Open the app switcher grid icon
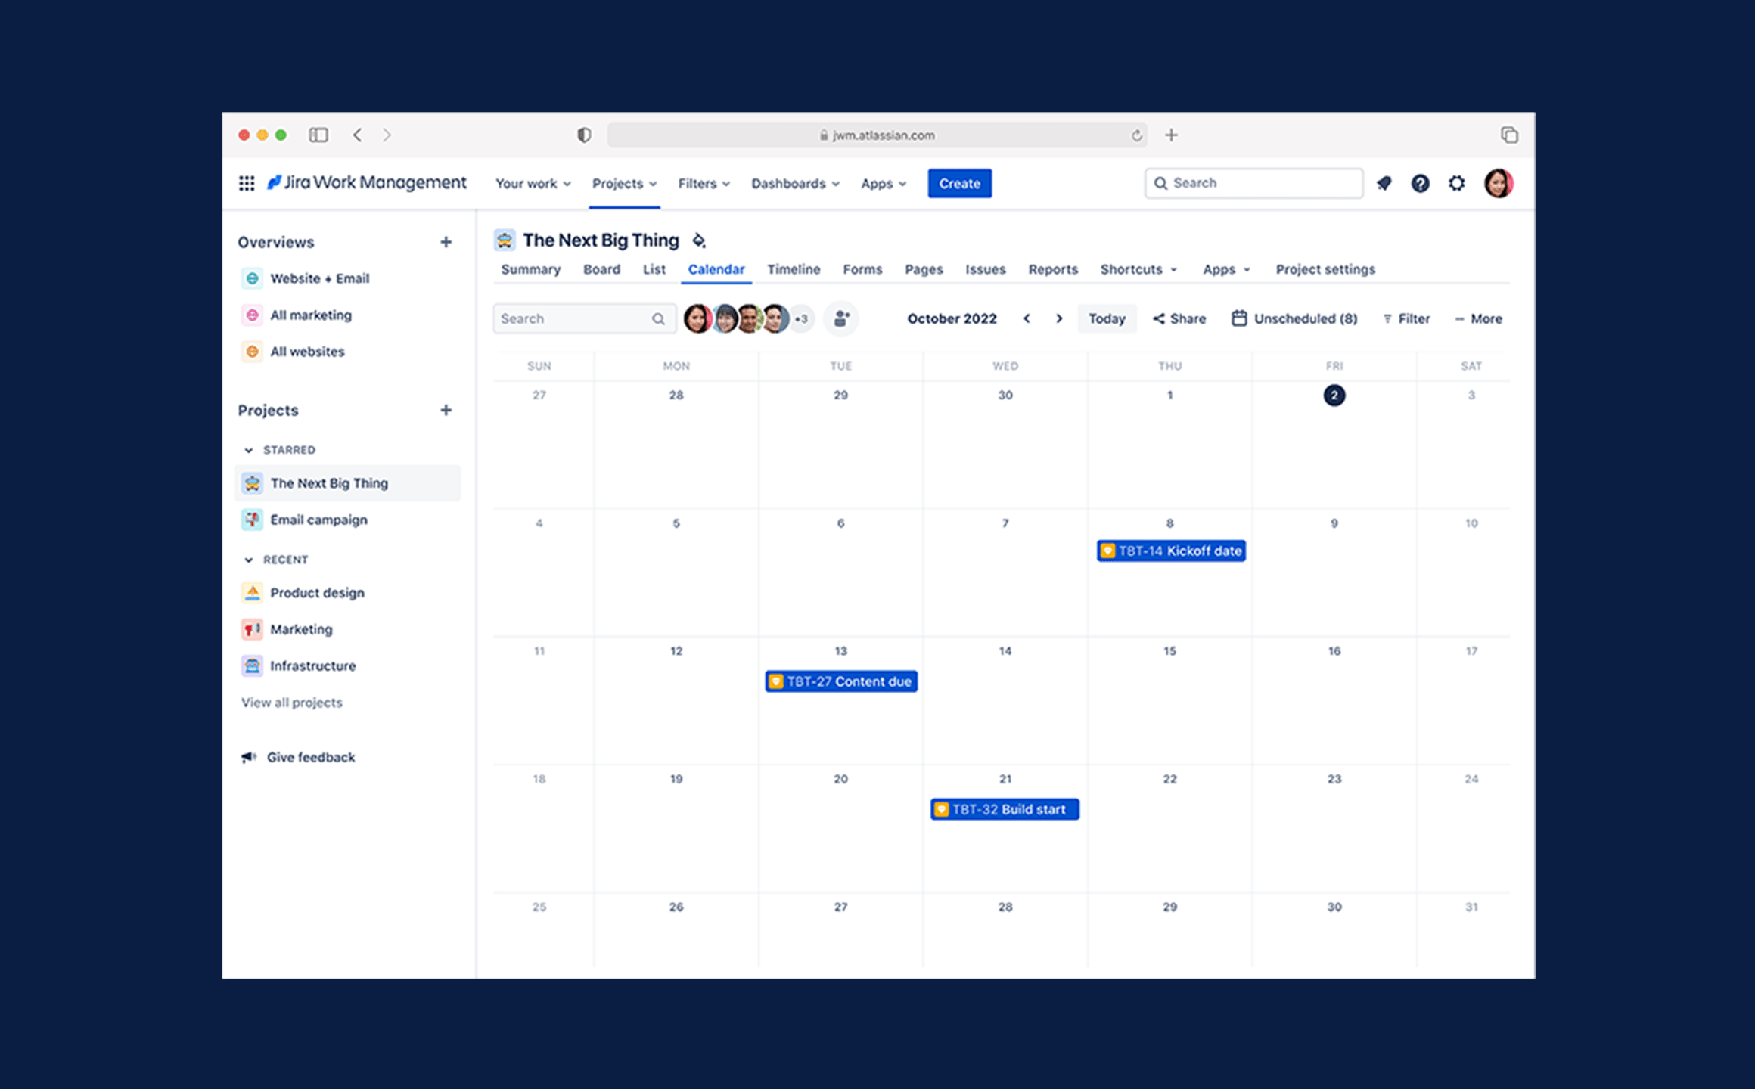 tap(247, 183)
